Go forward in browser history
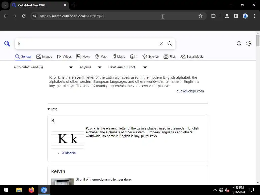This screenshot has width=260, height=195. click(x=15, y=16)
